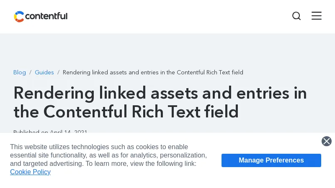335x188 pixels.
Task: Click the slash separator after Blog
Action: 30,72
